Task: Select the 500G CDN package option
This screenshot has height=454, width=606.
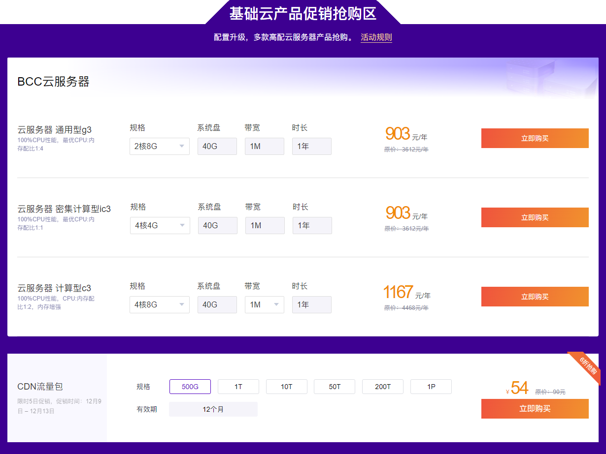Action: [190, 387]
